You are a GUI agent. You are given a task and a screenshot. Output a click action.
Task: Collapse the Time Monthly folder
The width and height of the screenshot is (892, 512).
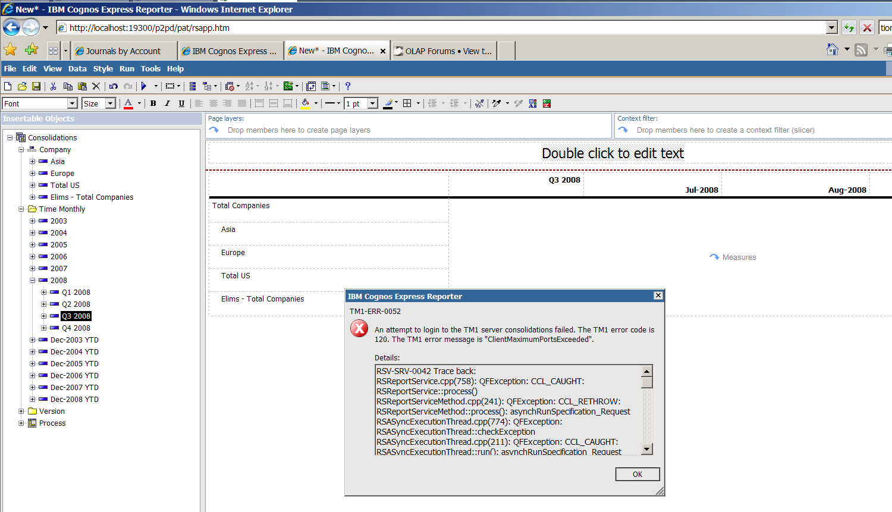pyautogui.click(x=21, y=209)
